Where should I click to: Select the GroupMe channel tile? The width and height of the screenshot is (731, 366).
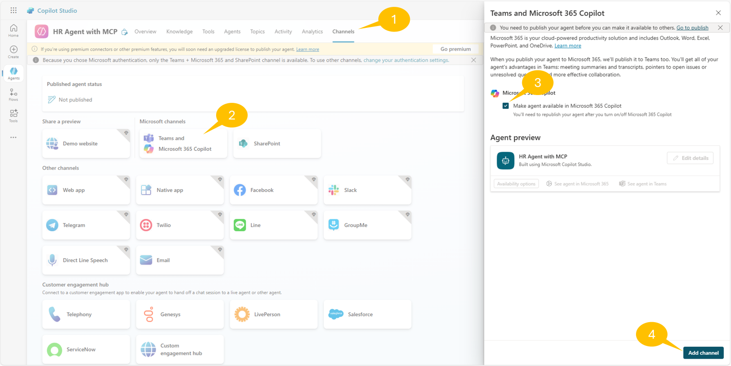(x=368, y=225)
